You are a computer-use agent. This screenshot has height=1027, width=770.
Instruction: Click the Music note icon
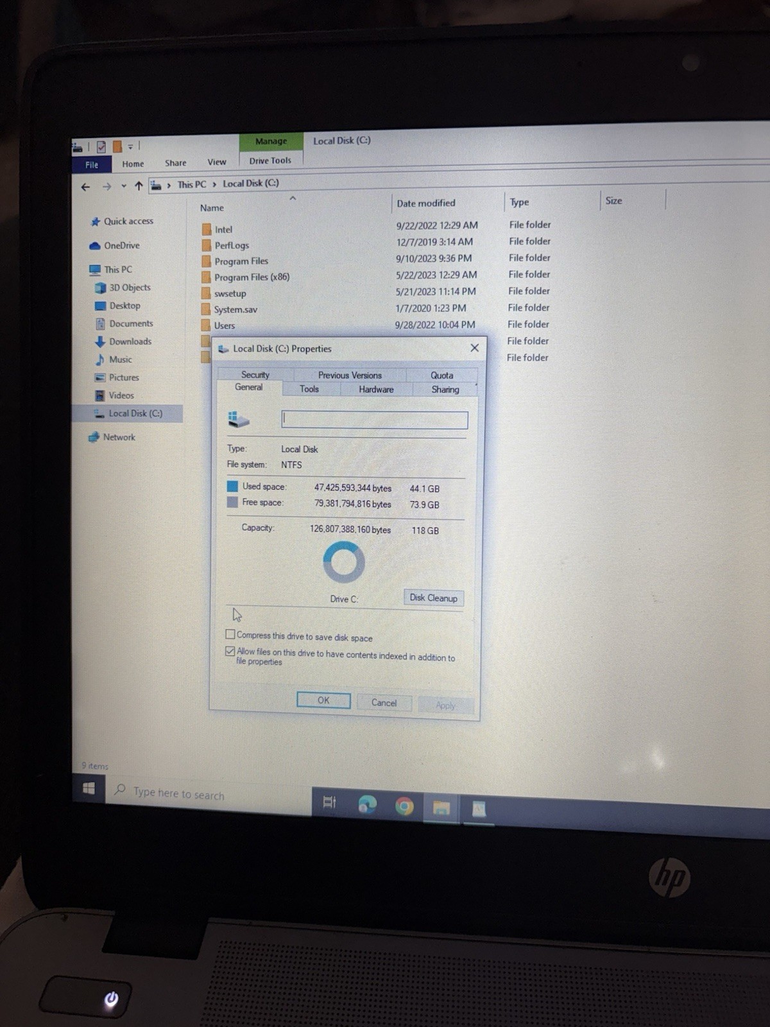pyautogui.click(x=100, y=359)
